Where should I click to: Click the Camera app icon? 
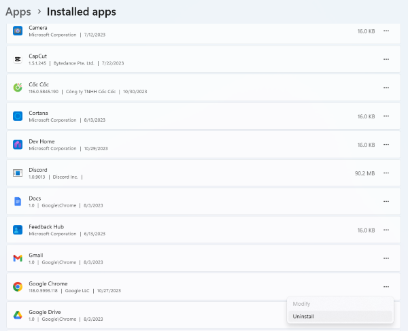click(18, 31)
